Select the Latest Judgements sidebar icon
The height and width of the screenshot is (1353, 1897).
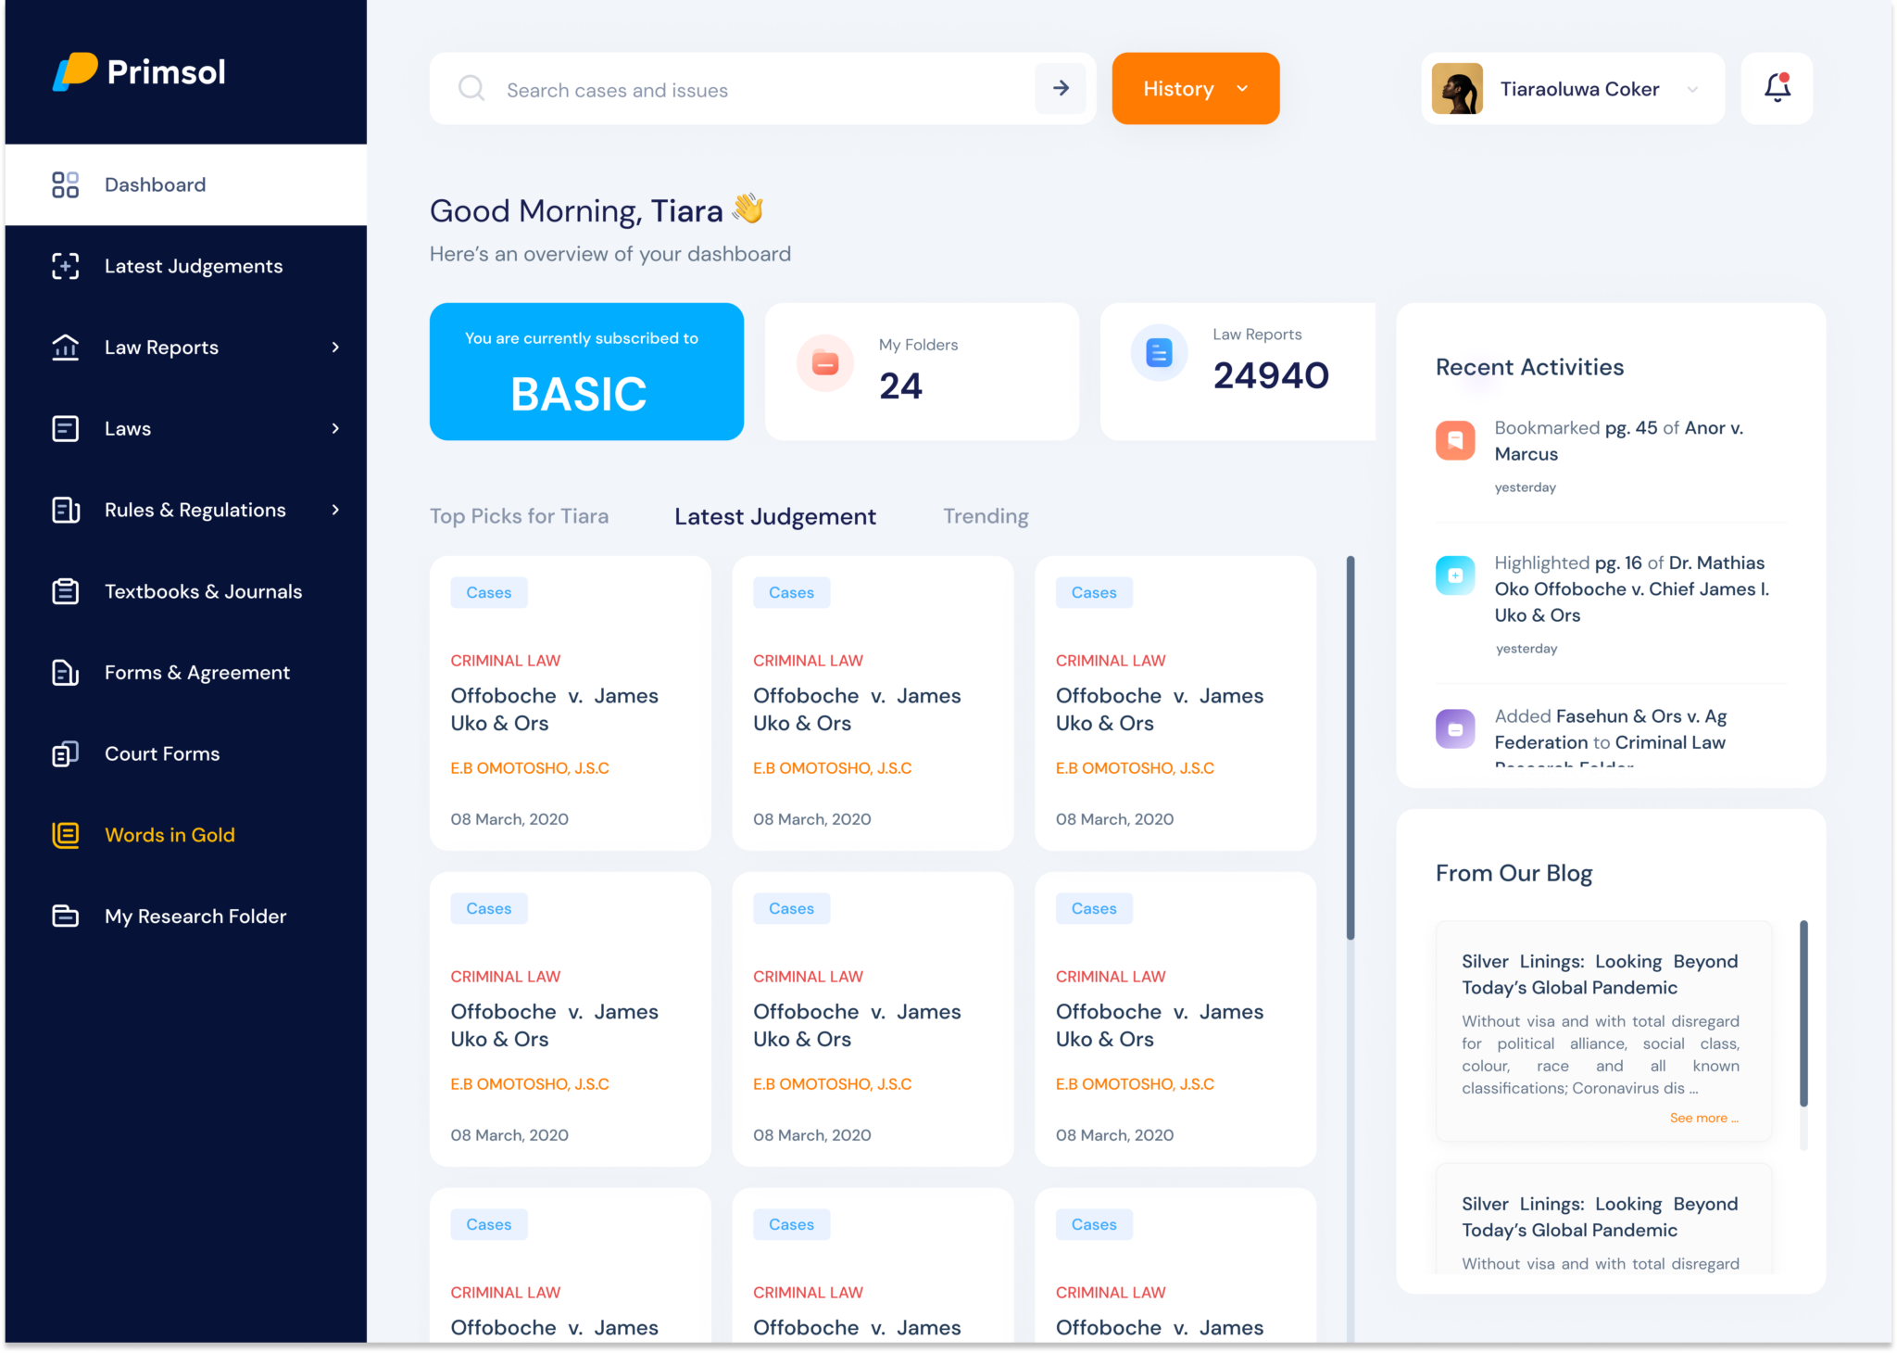(65, 266)
